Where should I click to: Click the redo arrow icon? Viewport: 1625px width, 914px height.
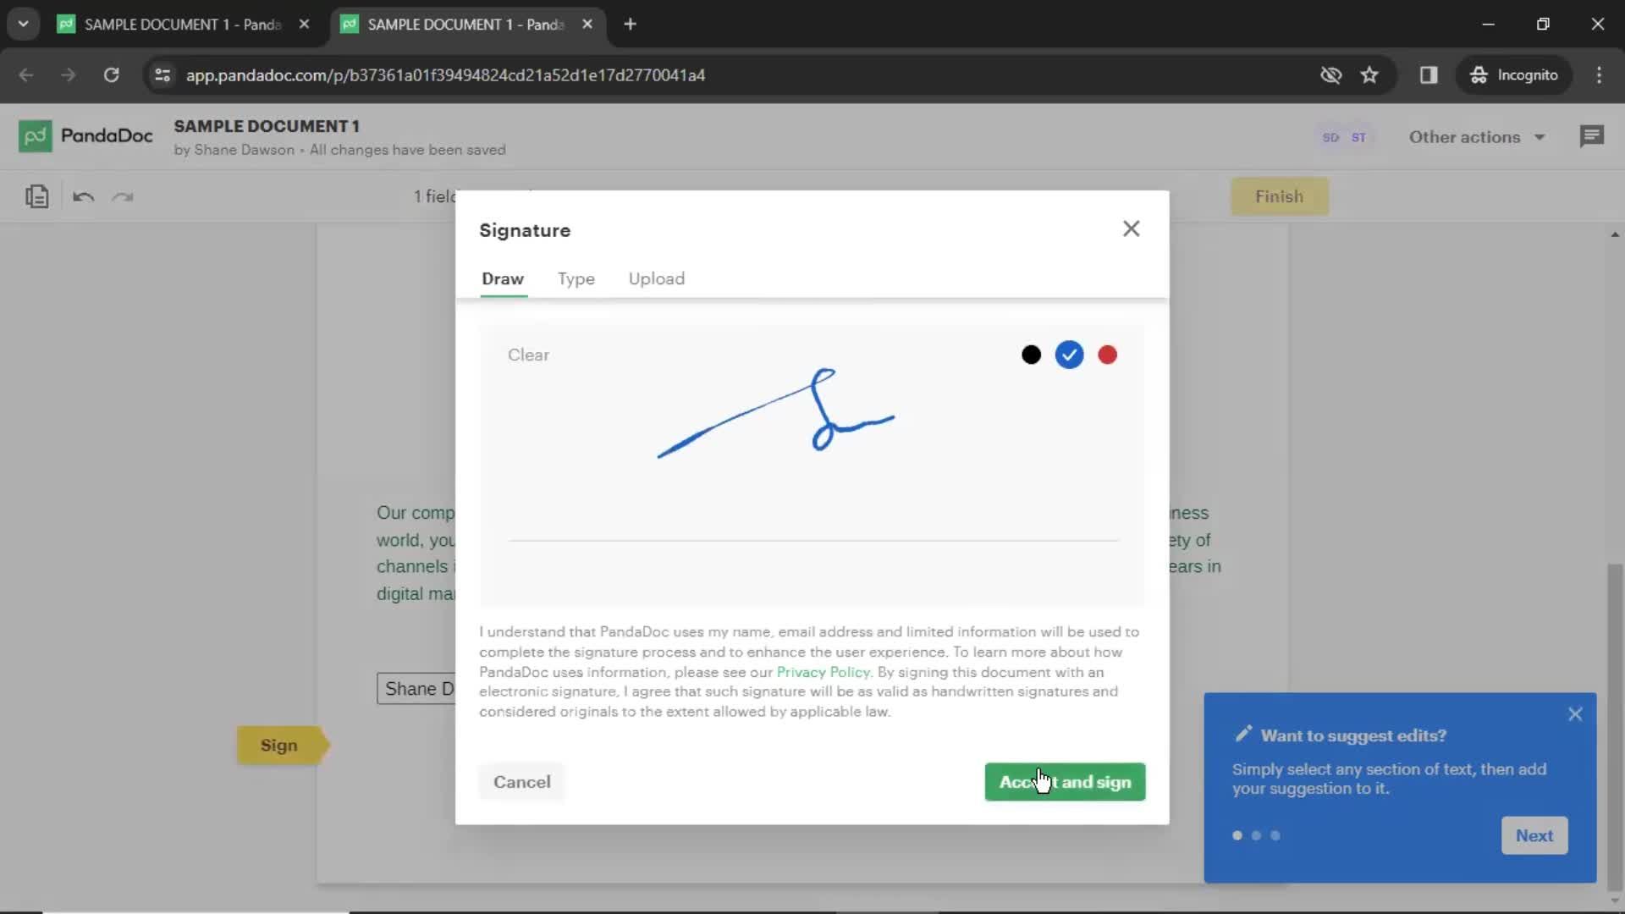[122, 197]
